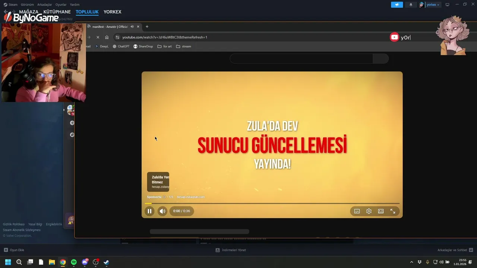Open Steam notifications bell
Screen dimensions: 477x268
pyautogui.click(x=411, y=4)
